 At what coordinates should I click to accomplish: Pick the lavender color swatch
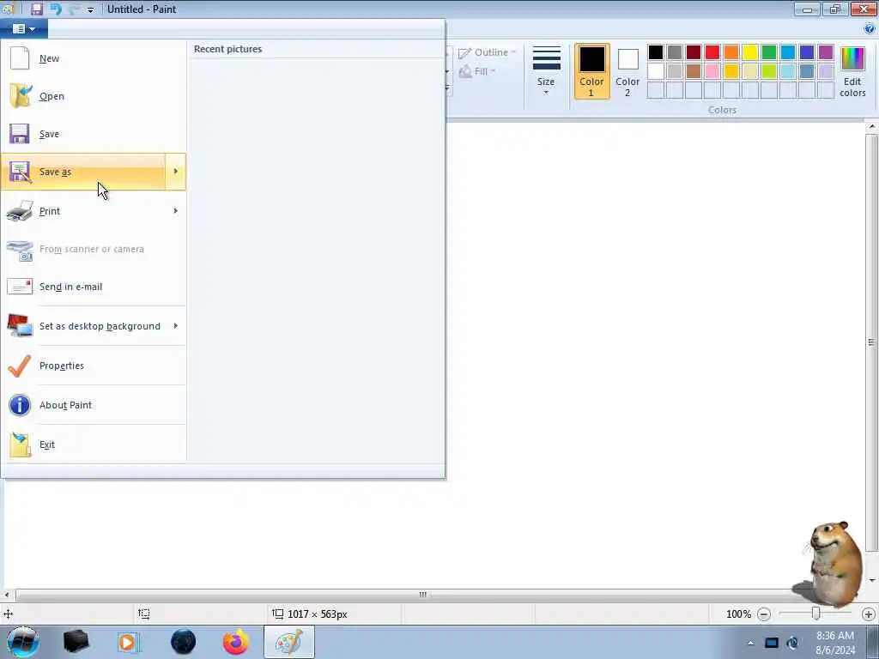coord(826,71)
